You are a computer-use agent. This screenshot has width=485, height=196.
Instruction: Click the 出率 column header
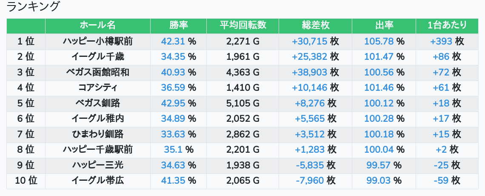[384, 25]
